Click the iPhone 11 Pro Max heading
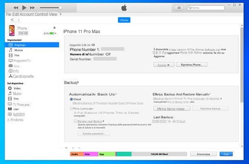 tap(82, 31)
